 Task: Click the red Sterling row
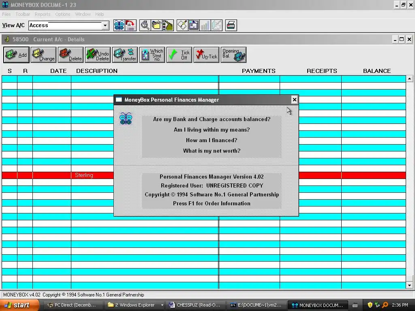point(204,175)
